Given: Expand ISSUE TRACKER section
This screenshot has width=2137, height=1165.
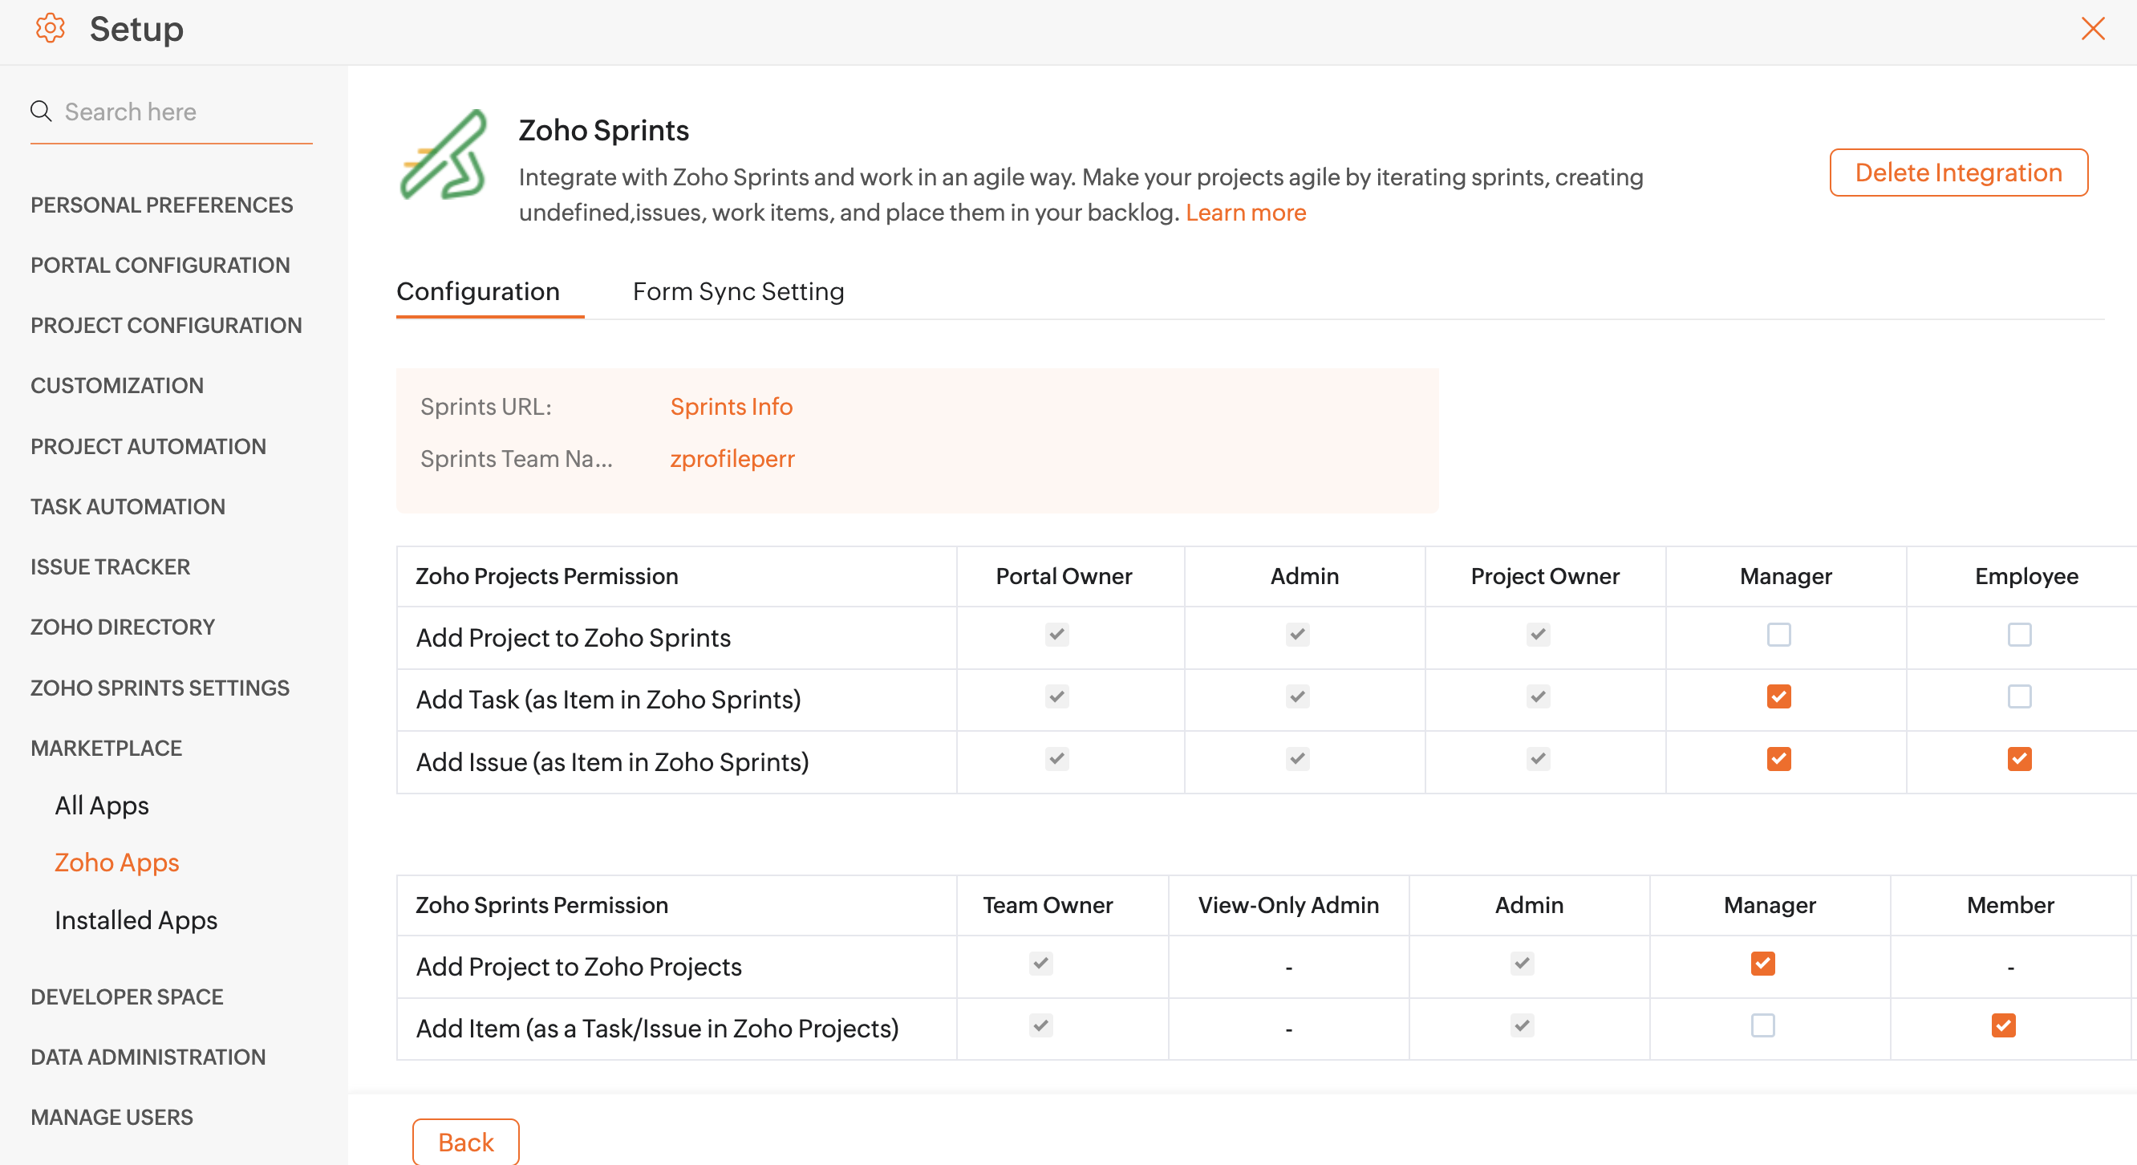Looking at the screenshot, I should (111, 566).
